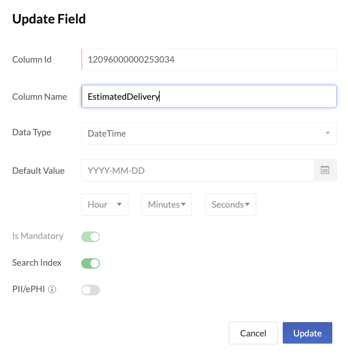Turn off the Is Mandatory toggle
This screenshot has height=356, width=348.
point(90,236)
